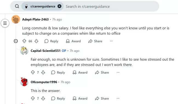Viewport: 178px width, 104px height.
Task: Share OKcomputer1996's comment
Action: [x=102, y=99]
